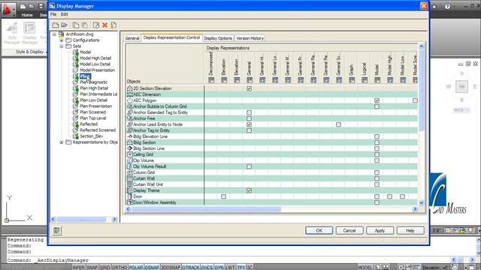Click the tree panel scroll right arrow
This screenshot has width=481, height=270.
[x=114, y=219]
